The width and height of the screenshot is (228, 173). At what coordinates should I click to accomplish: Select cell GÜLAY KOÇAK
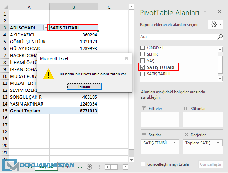coord(29,48)
